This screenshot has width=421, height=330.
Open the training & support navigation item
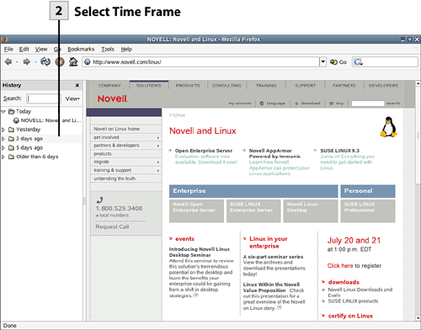coord(126,170)
